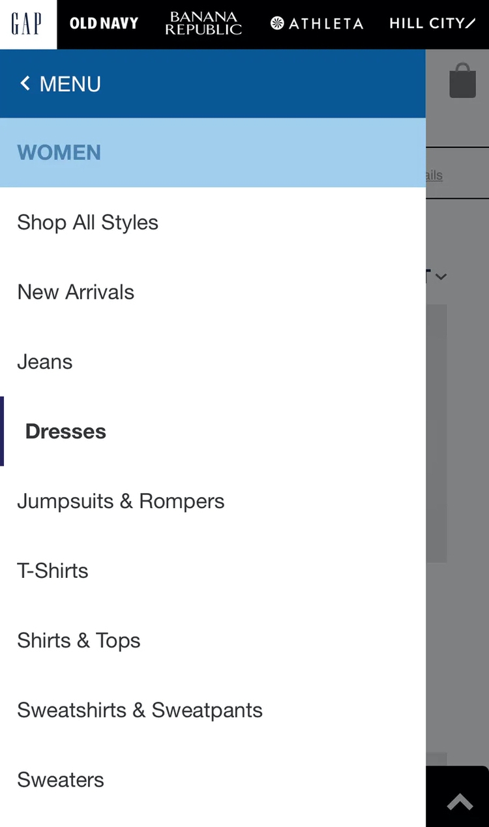Select the Dresses menu item
The image size is (489, 827).
point(66,432)
